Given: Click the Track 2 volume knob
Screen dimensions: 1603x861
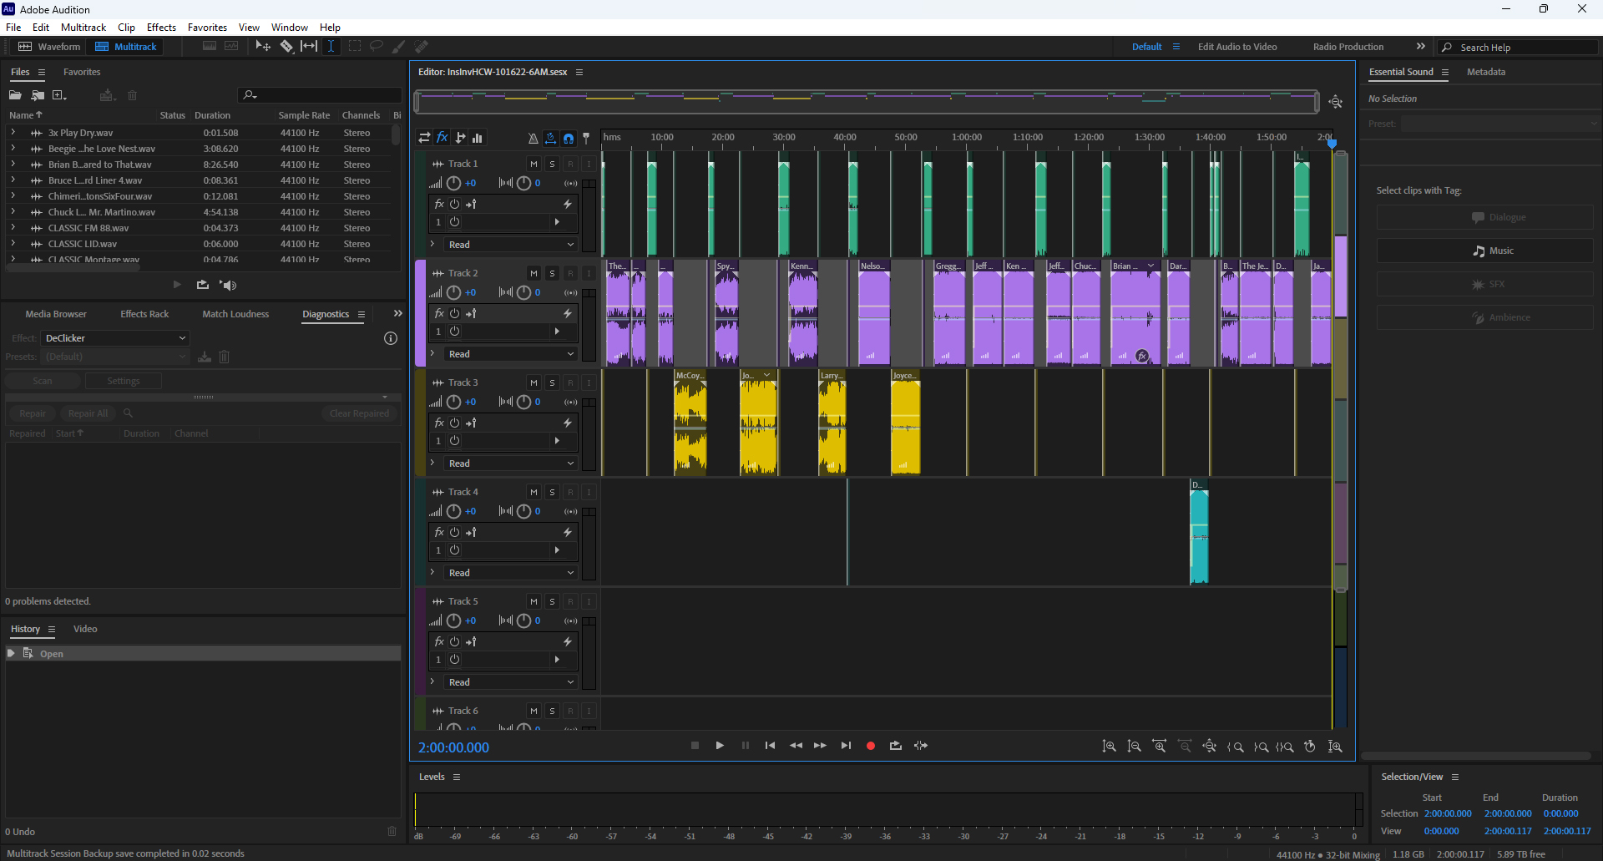Looking at the screenshot, I should (x=453, y=292).
